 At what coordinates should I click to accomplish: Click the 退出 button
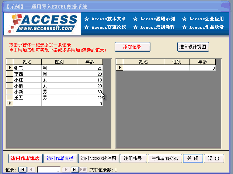point(214,159)
